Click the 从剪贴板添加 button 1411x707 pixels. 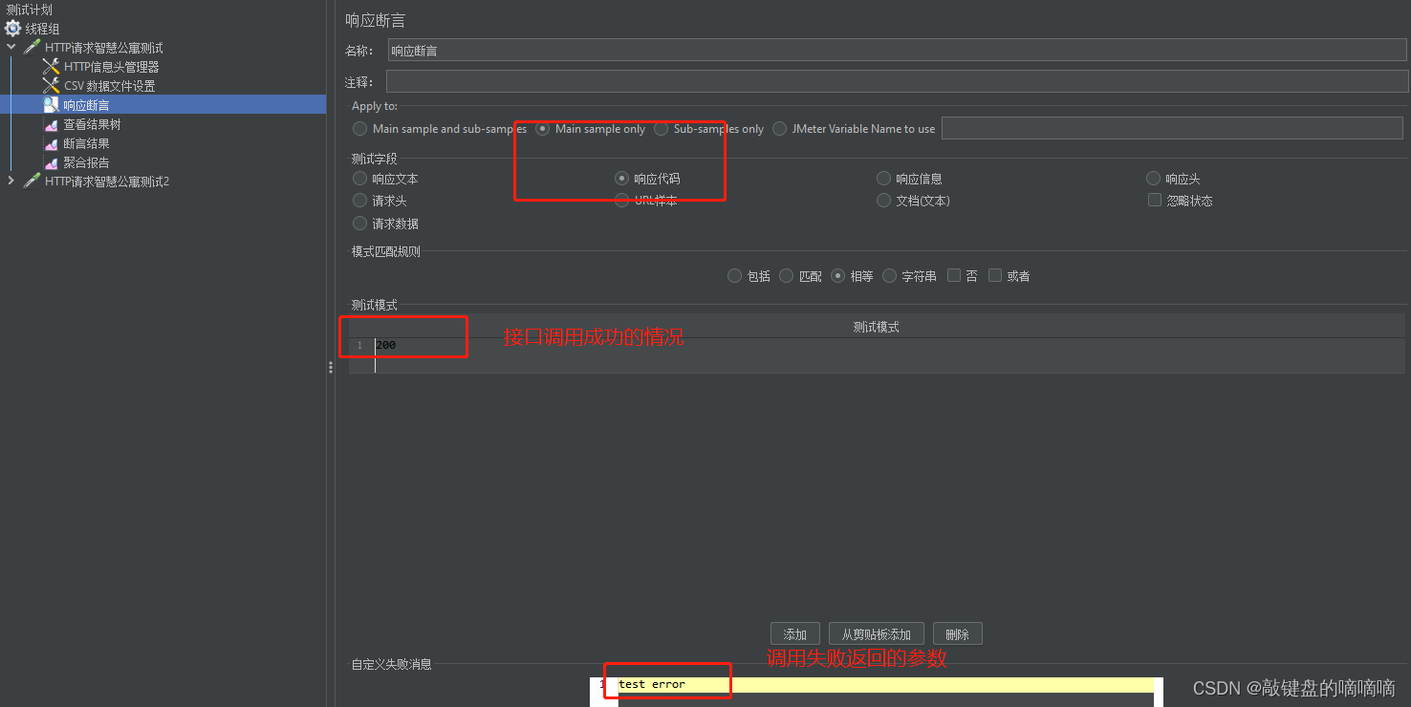(876, 634)
